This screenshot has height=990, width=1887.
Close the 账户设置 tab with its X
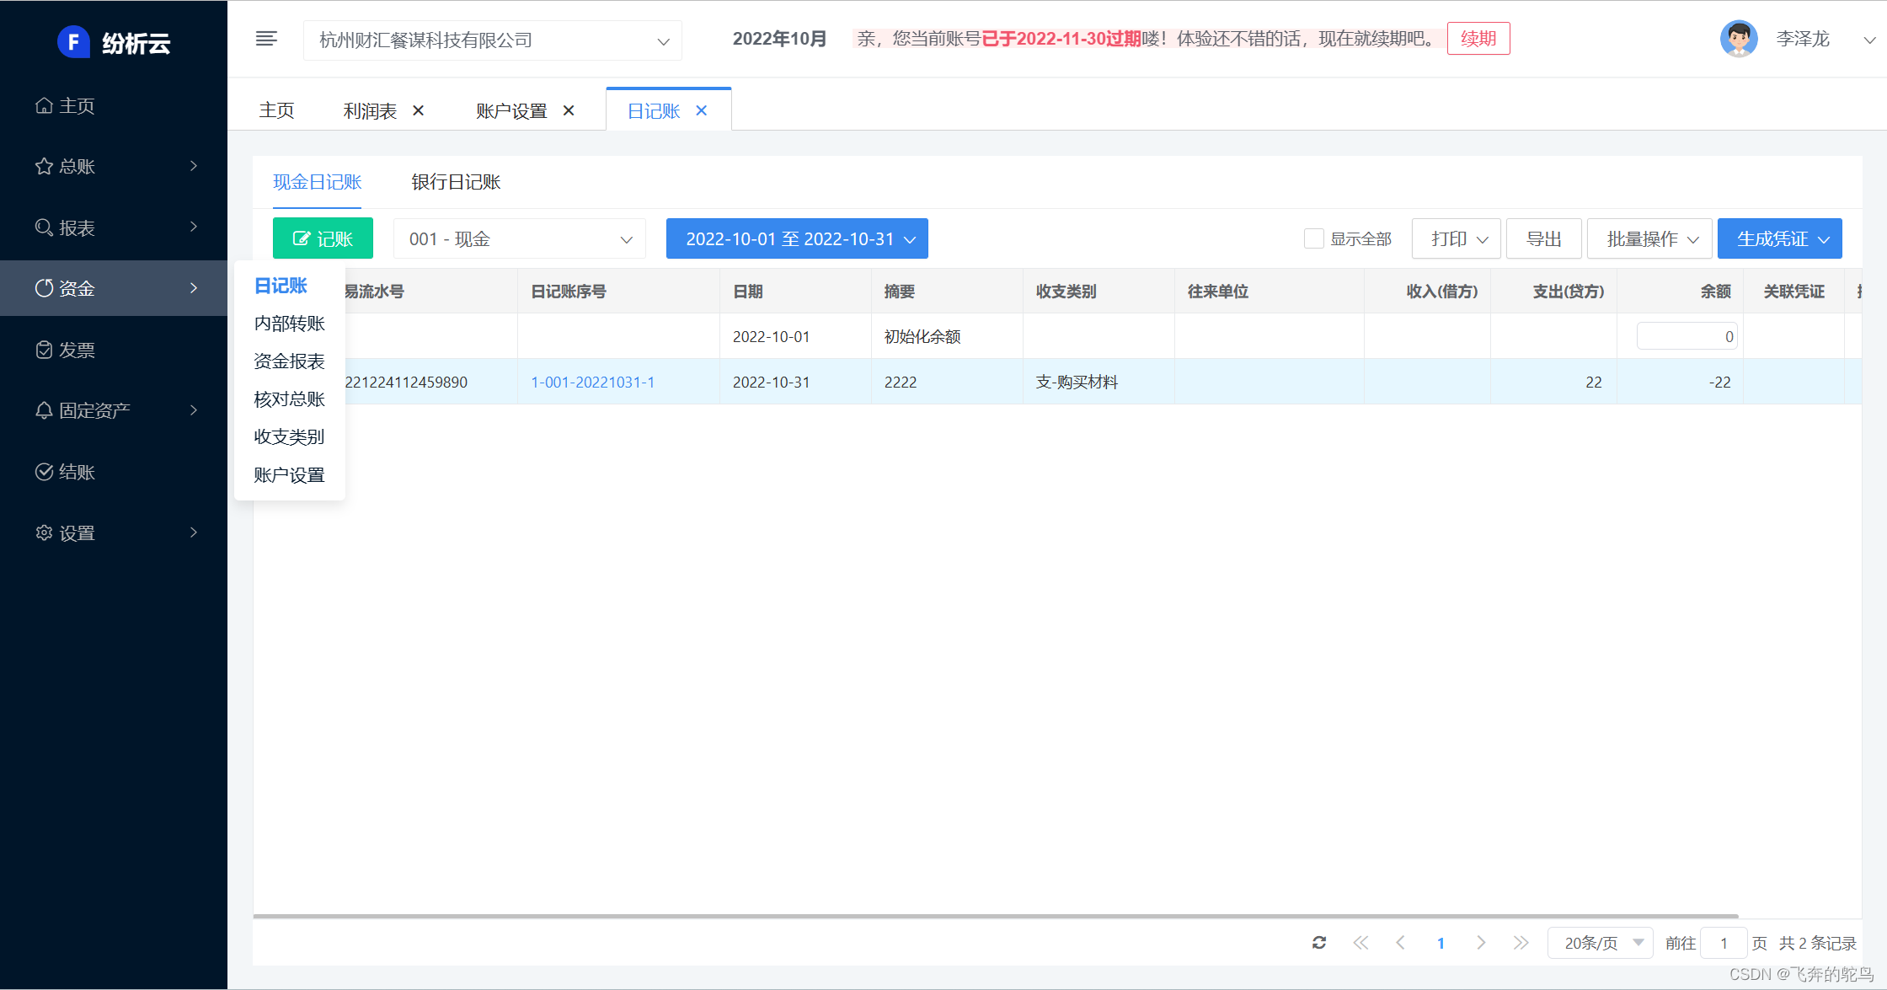click(569, 110)
